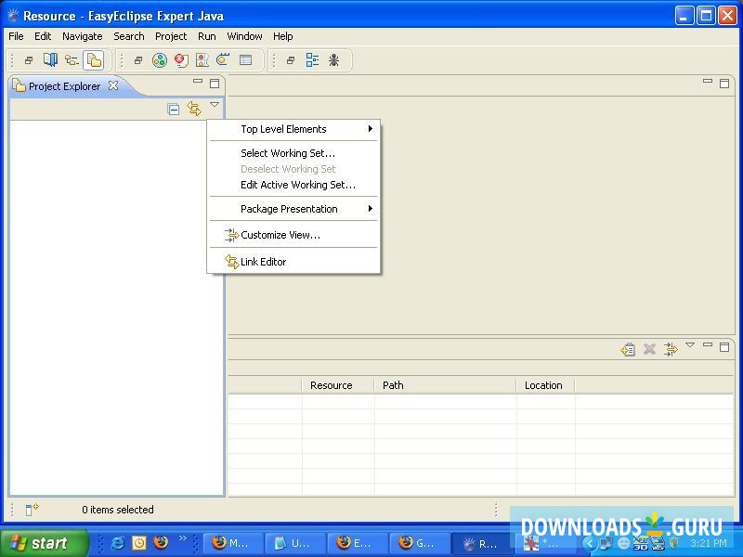This screenshot has width=743, height=557.
Task: Click the debug bug icon in toolbar
Action: 333,60
